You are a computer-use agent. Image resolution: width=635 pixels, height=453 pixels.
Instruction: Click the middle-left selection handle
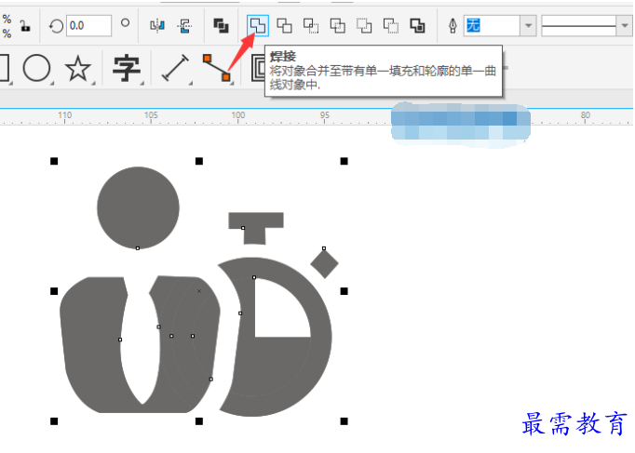click(54, 291)
